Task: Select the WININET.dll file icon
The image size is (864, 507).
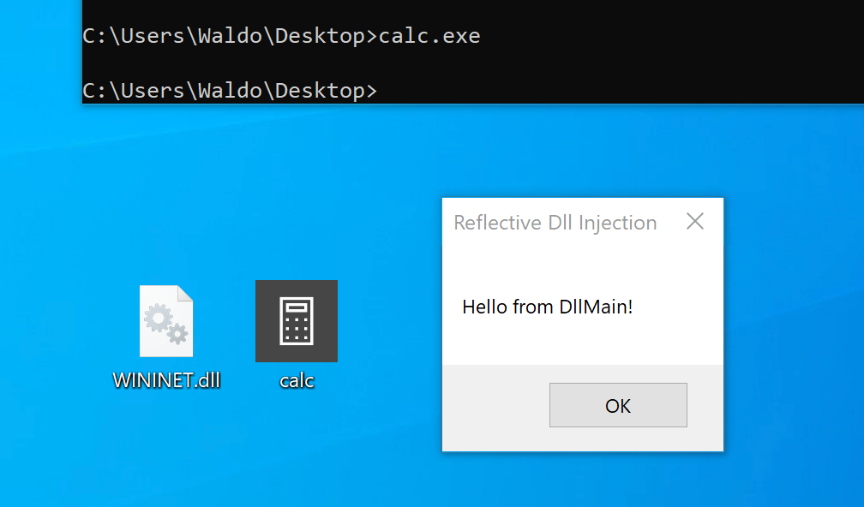Action: [166, 321]
